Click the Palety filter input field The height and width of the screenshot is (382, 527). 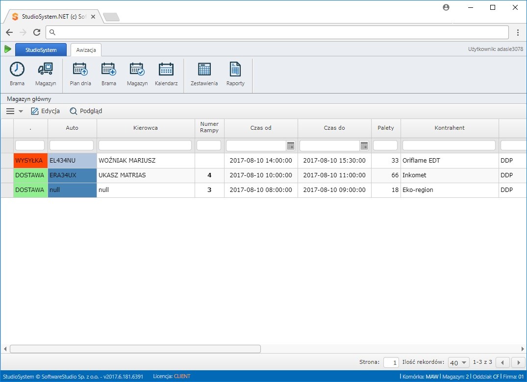[385, 145]
